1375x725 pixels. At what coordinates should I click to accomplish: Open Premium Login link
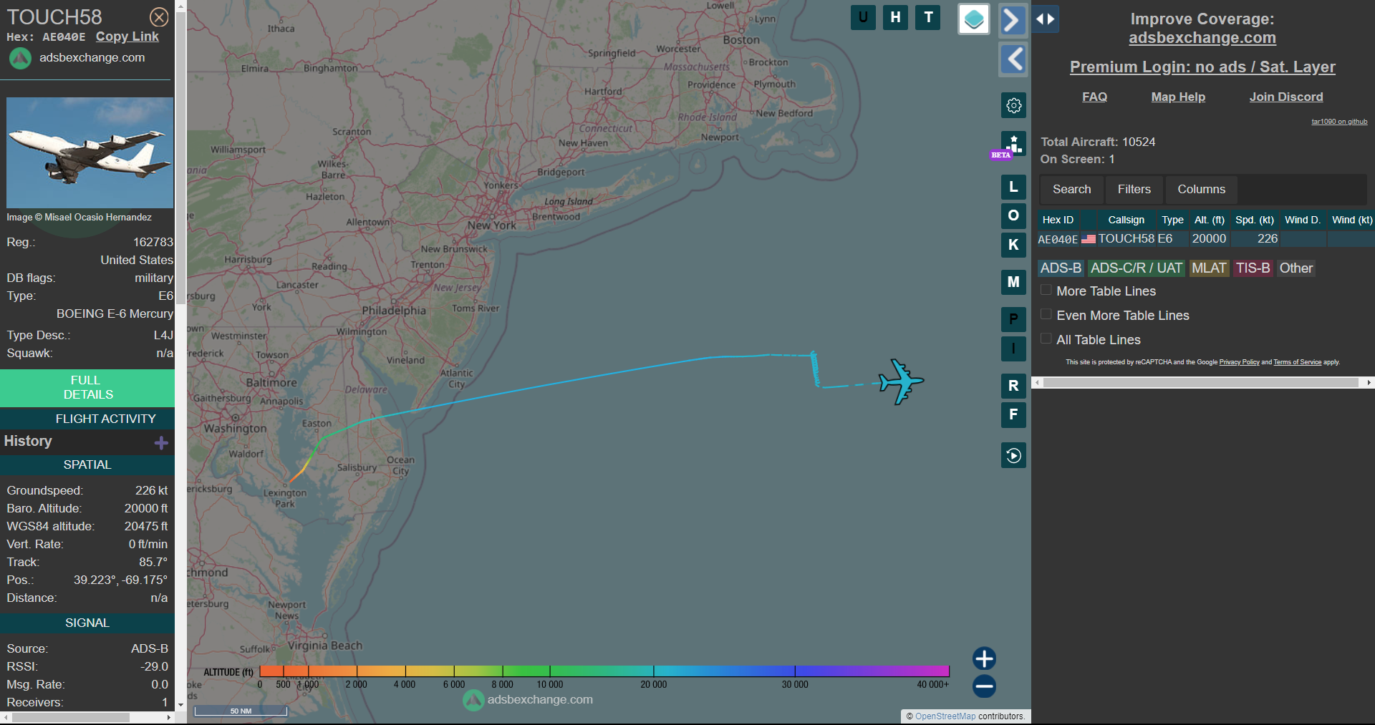tap(1202, 67)
